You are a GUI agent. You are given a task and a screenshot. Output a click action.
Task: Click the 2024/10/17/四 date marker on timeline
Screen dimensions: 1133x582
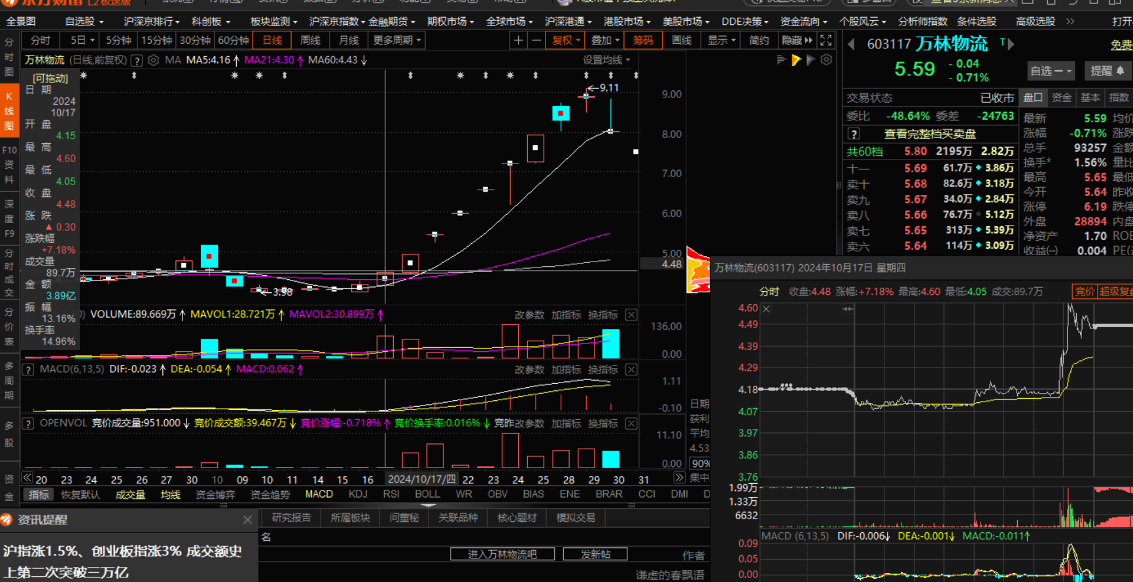point(422,479)
